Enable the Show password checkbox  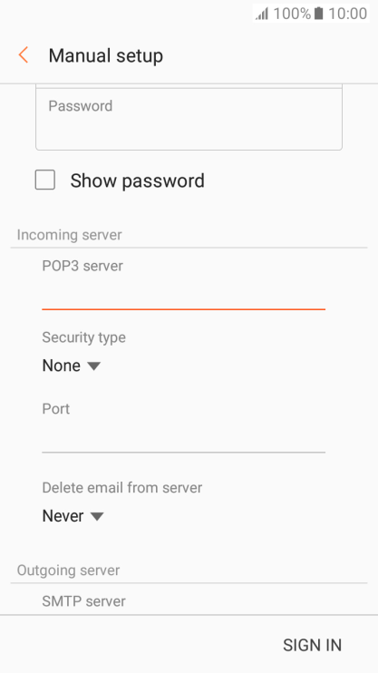(x=45, y=180)
